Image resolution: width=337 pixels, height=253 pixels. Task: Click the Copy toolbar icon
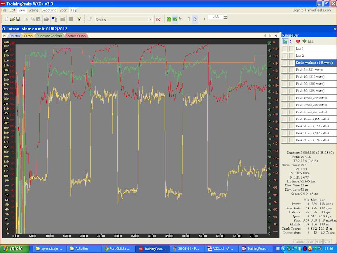(32, 19)
